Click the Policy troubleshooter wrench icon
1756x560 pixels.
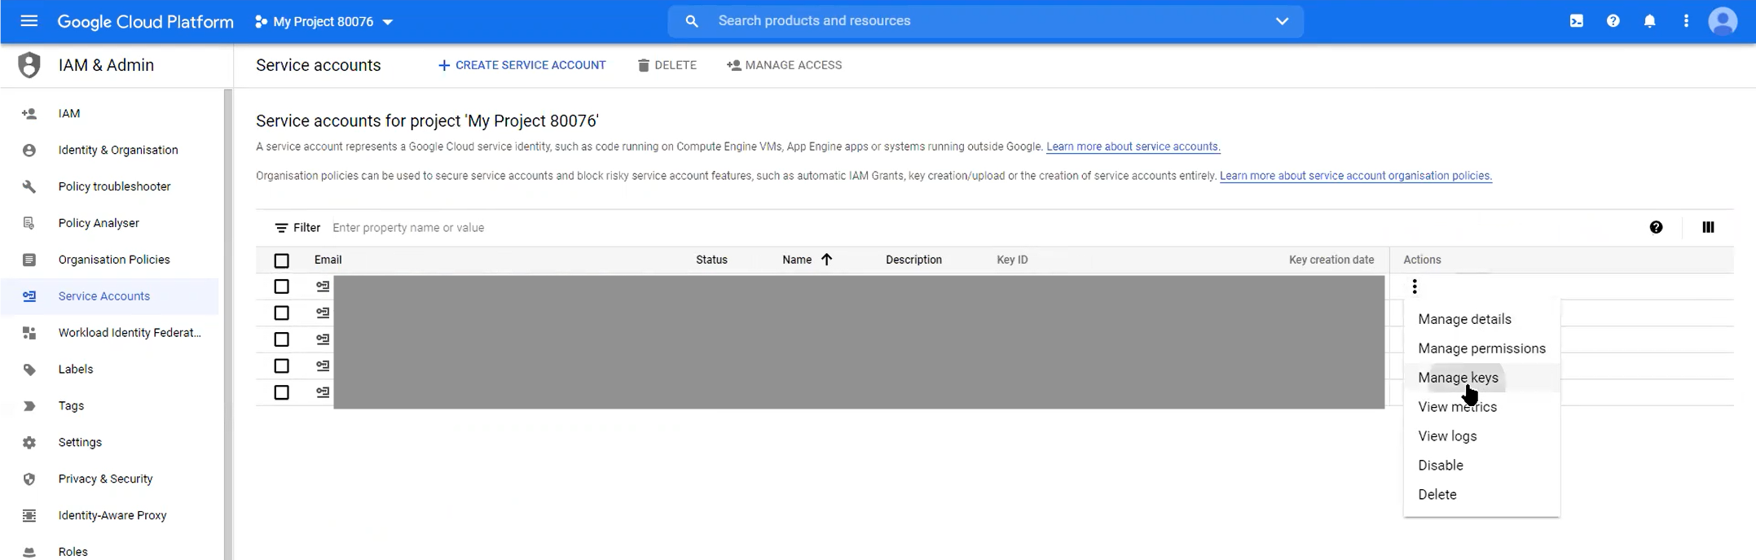click(29, 186)
